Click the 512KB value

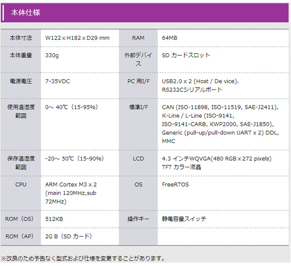coord(54,219)
